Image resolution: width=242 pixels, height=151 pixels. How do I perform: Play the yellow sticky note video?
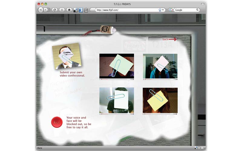(160, 100)
